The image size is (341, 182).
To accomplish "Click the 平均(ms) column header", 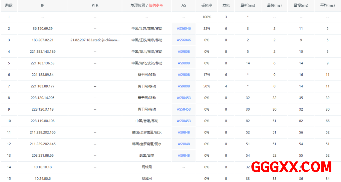I will (327, 6).
